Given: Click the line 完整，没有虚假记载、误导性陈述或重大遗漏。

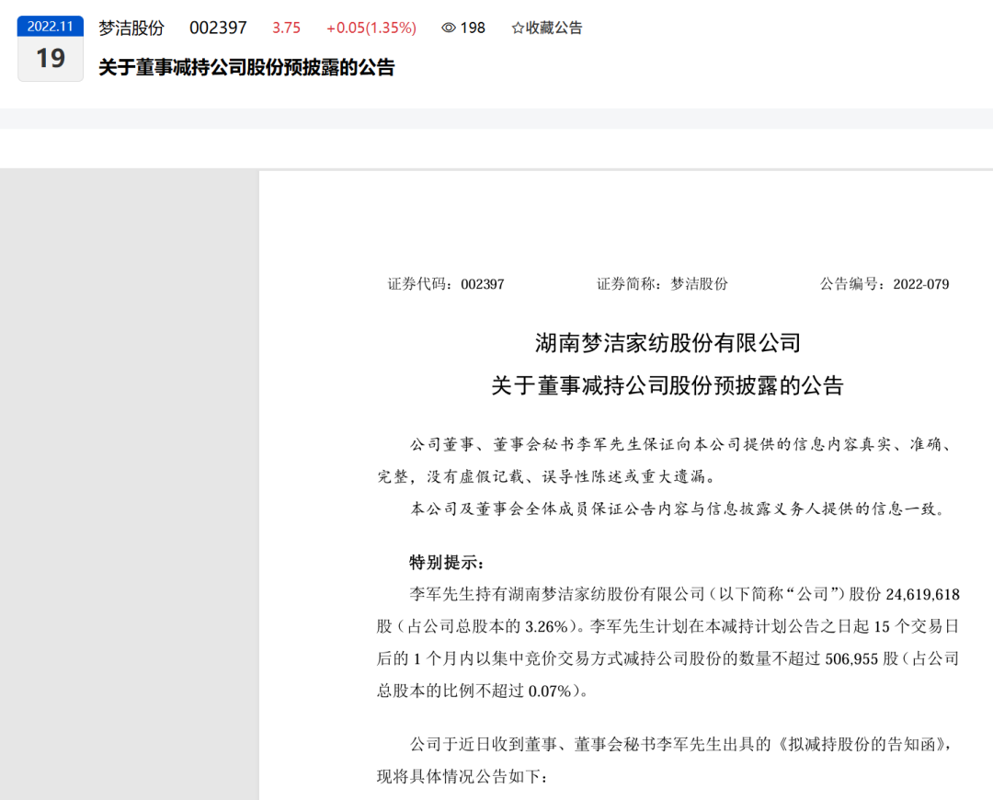Looking at the screenshot, I should (x=546, y=476).
